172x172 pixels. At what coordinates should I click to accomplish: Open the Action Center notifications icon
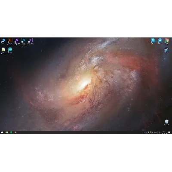[x=169, y=132]
